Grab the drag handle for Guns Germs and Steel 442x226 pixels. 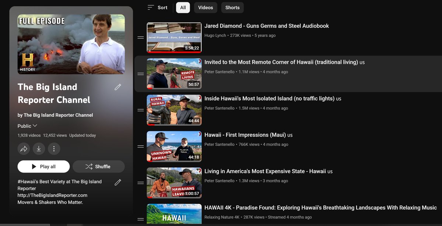click(140, 38)
